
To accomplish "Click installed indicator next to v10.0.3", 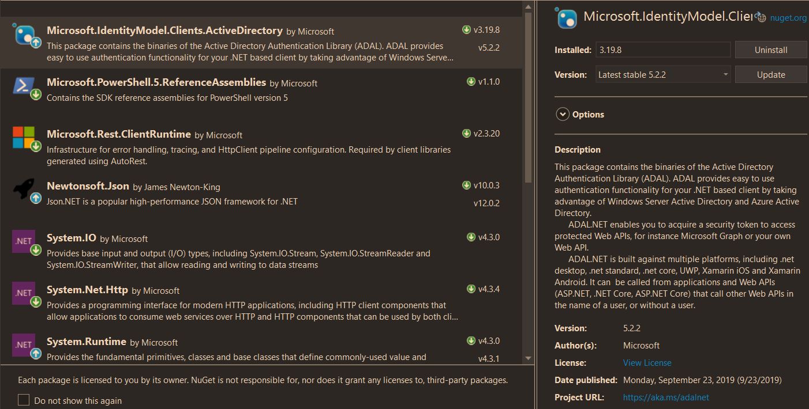I will pyautogui.click(x=466, y=185).
